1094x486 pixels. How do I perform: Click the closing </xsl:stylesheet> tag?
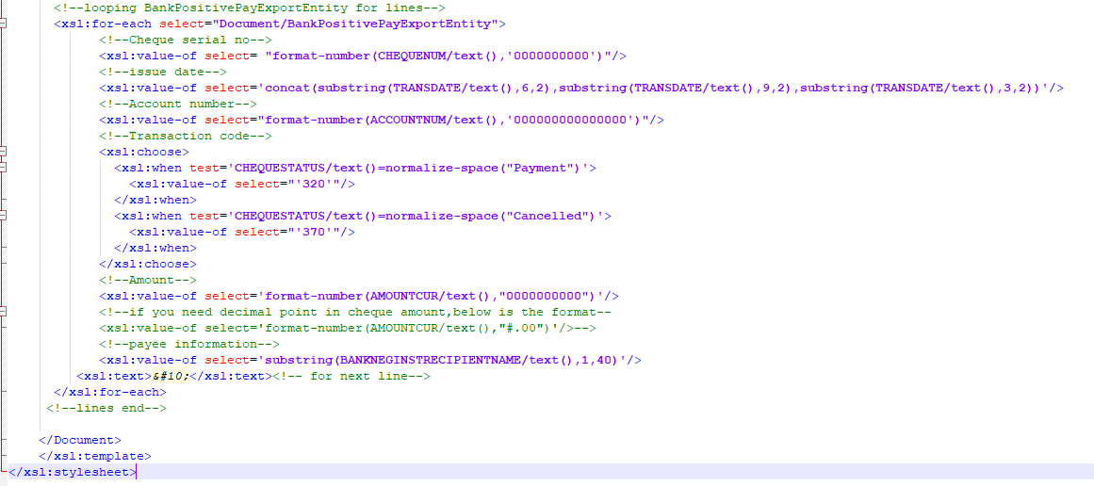(73, 472)
